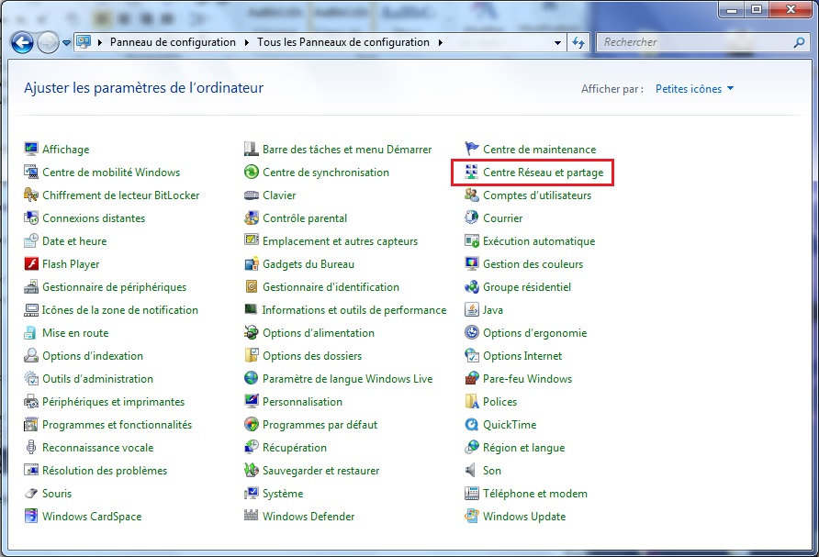
Task: Click the Java coffee cup icon
Action: pos(472,309)
